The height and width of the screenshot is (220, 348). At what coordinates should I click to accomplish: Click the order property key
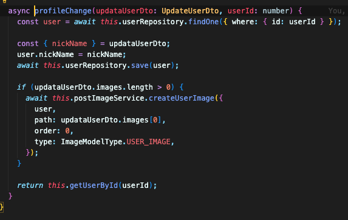46,131
